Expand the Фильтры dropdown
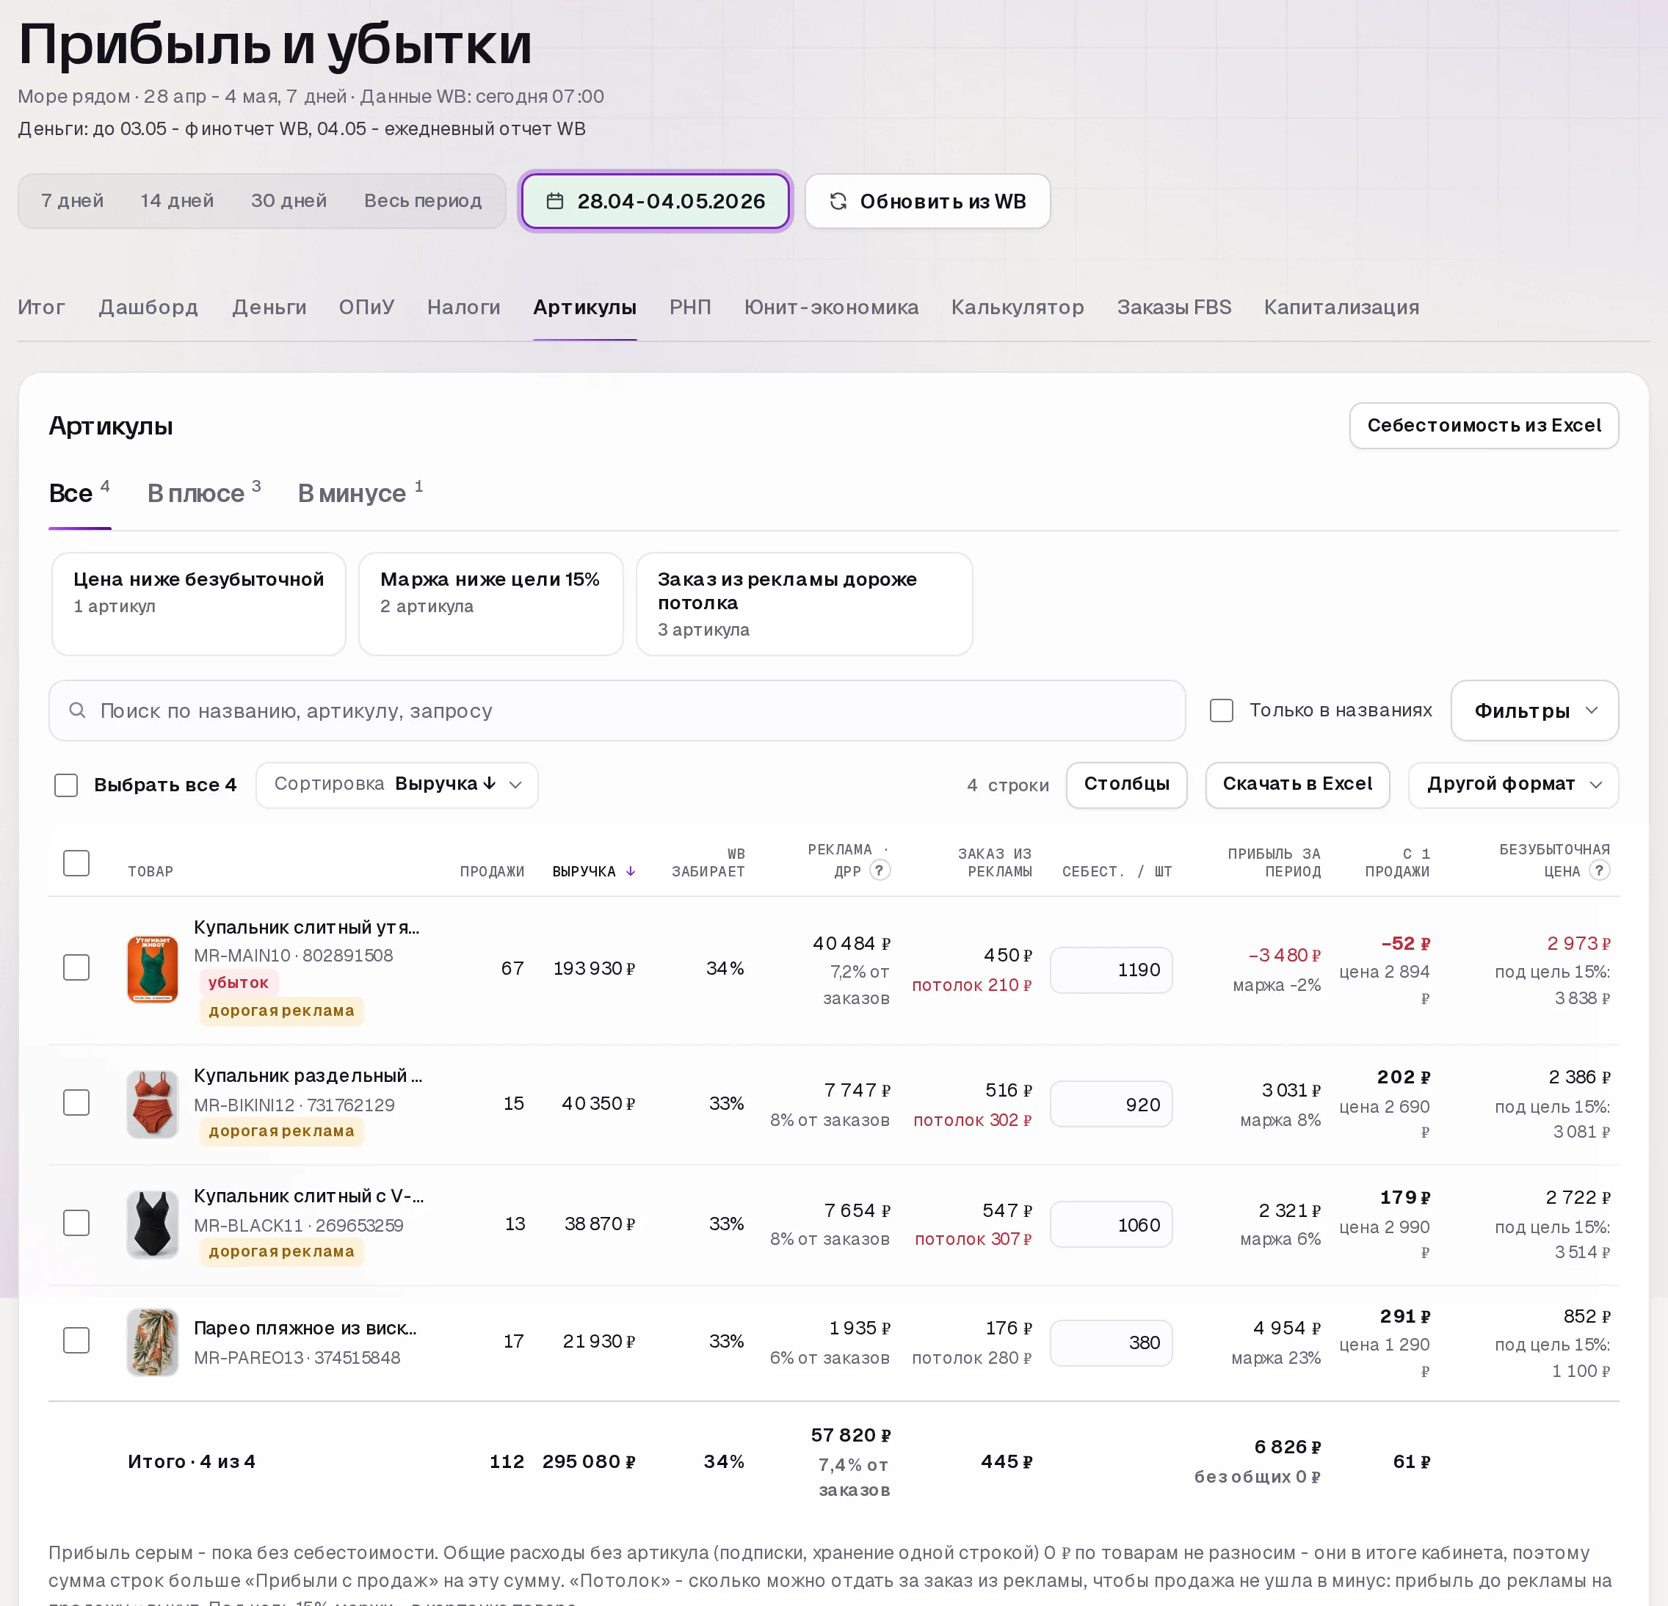Viewport: 1668px width, 1606px height. [x=1534, y=711]
